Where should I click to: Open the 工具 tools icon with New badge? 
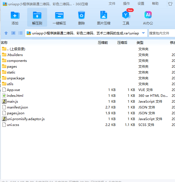[126, 15]
